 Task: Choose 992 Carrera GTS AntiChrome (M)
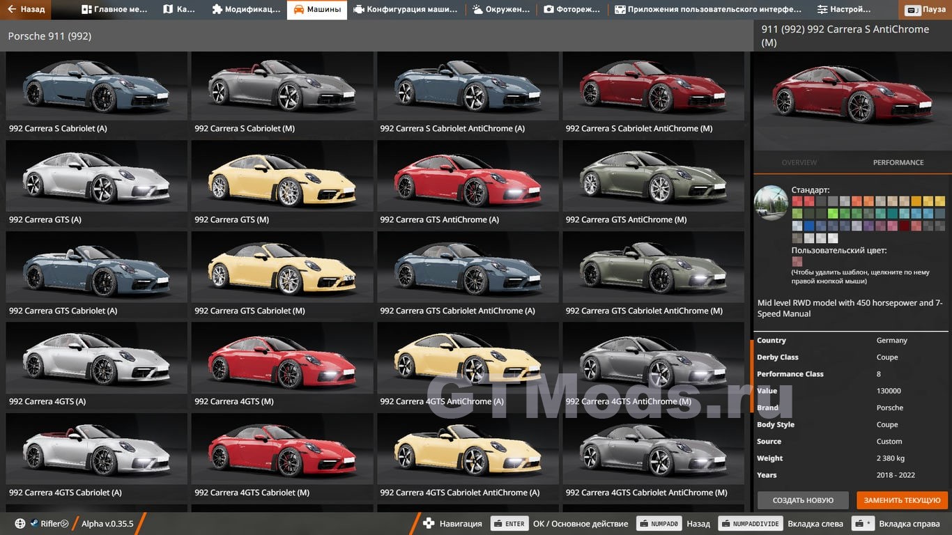[654, 184]
